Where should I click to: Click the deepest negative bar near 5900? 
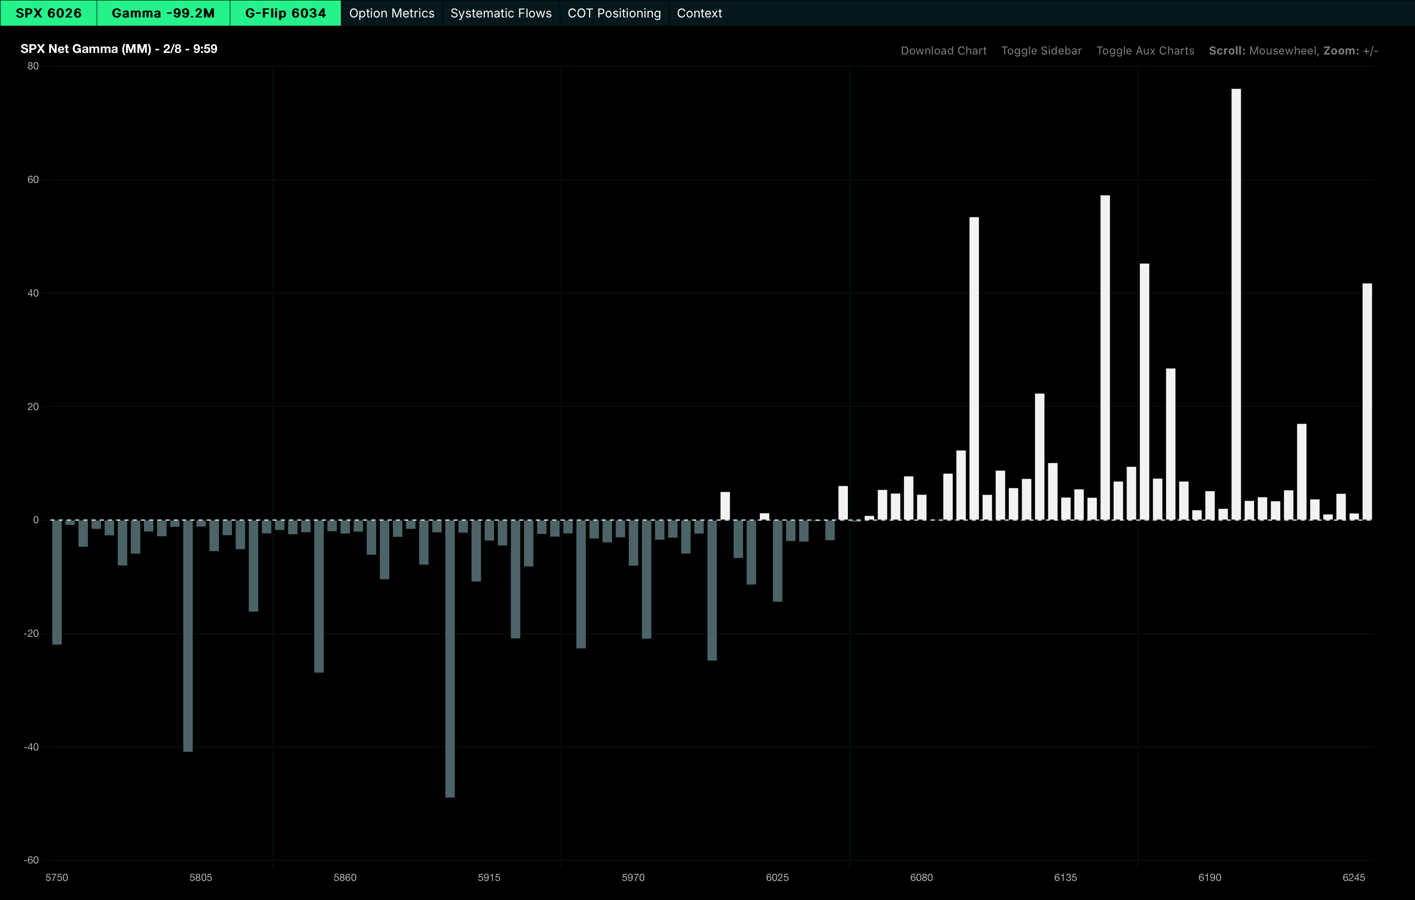coord(449,658)
